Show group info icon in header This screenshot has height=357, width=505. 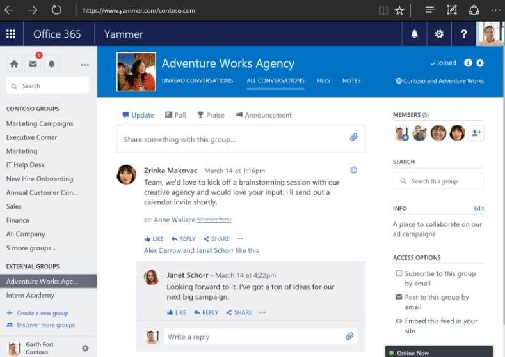coord(468,63)
